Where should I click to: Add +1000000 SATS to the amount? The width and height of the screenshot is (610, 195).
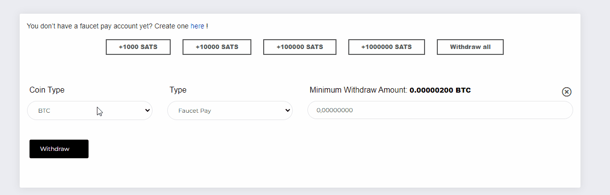387,47
